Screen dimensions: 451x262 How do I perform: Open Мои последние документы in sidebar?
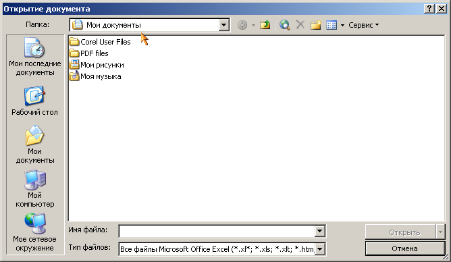35,57
